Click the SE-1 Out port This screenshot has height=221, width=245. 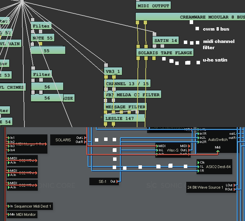118,181
